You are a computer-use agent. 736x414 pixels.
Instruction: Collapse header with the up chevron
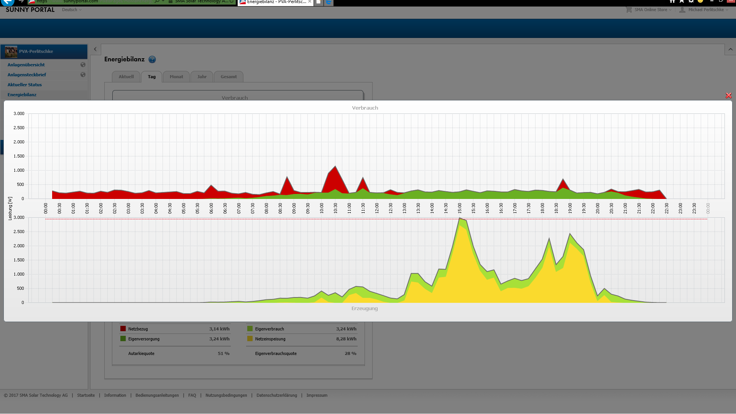[730, 49]
